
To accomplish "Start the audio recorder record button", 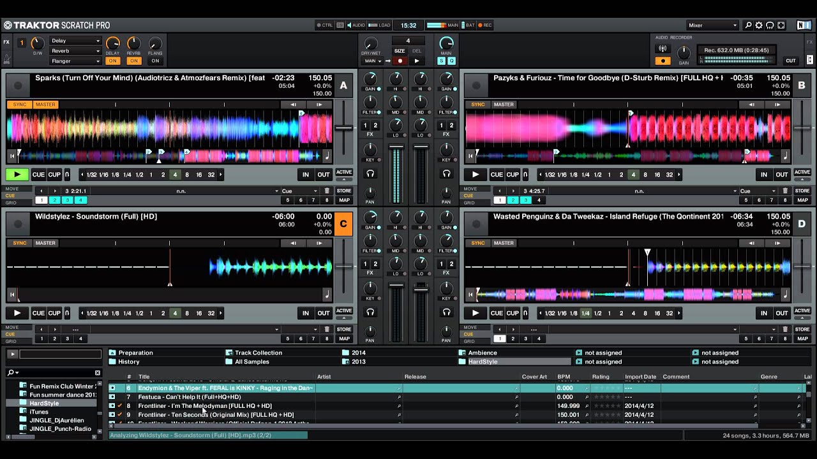I will coord(663,61).
